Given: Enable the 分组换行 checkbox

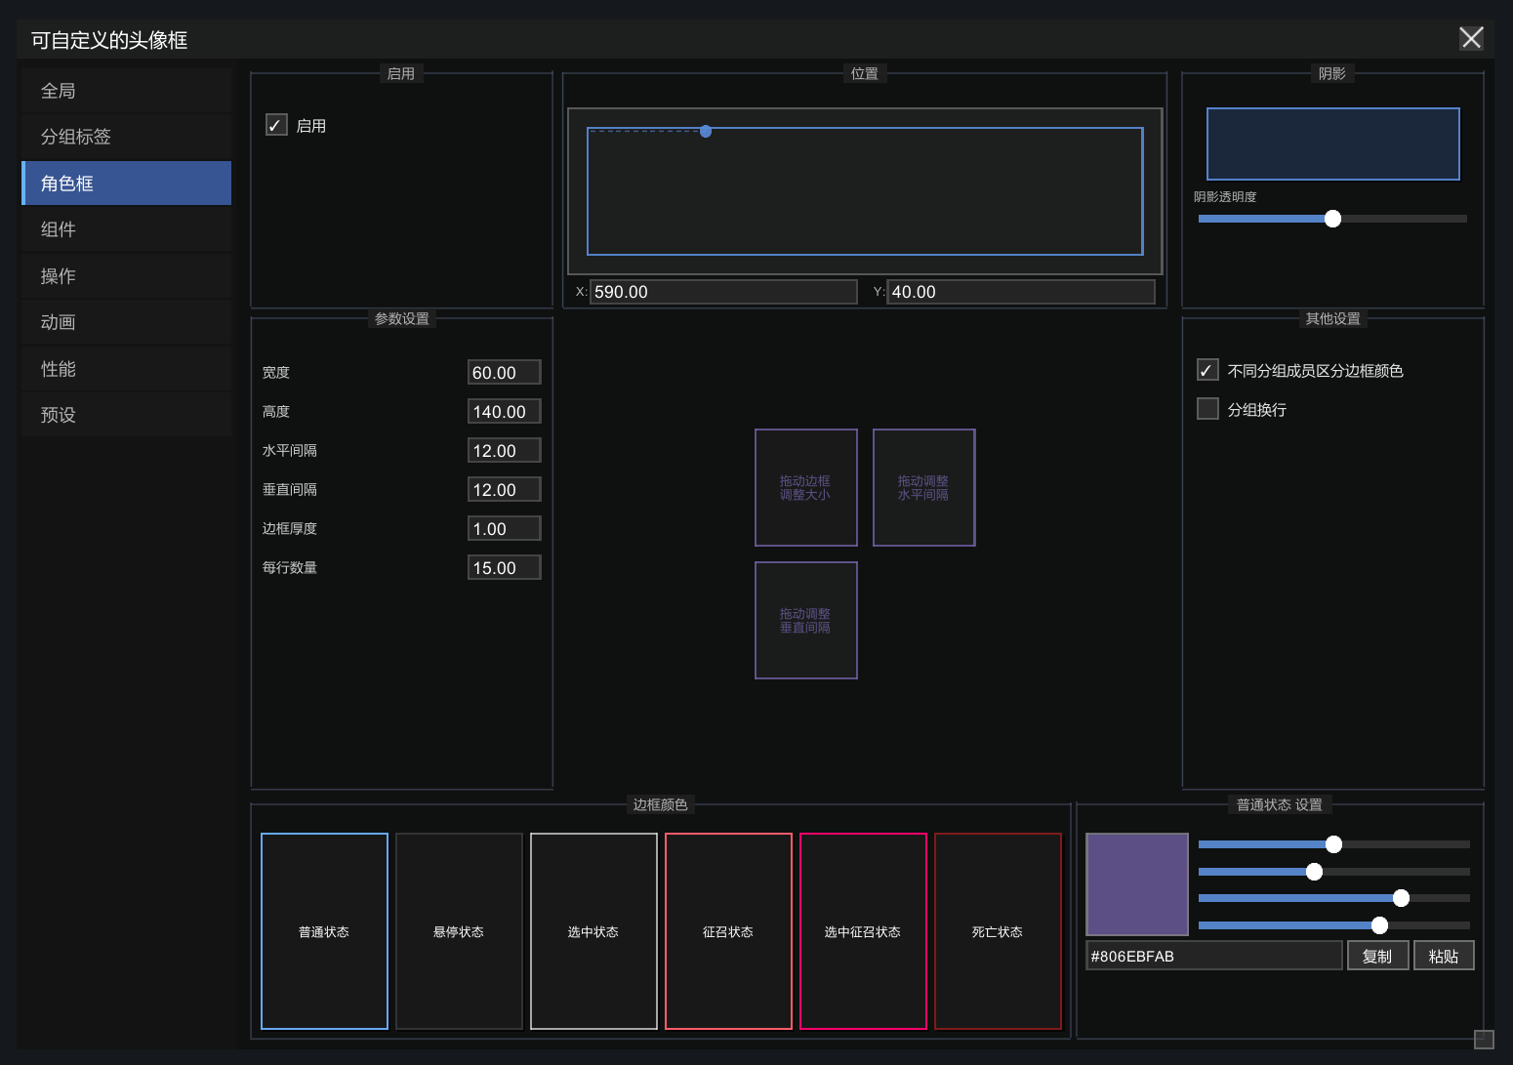Looking at the screenshot, I should (x=1207, y=409).
